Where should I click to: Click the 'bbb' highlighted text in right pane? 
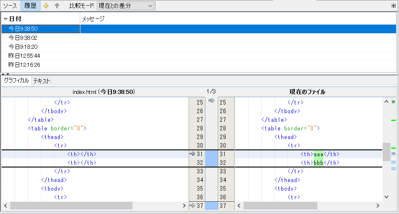(318, 163)
